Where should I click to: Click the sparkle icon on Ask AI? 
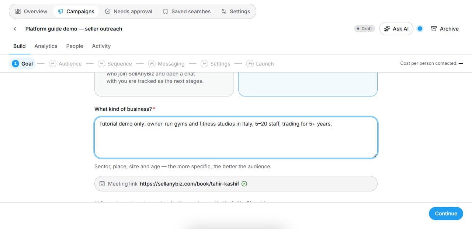click(x=387, y=29)
